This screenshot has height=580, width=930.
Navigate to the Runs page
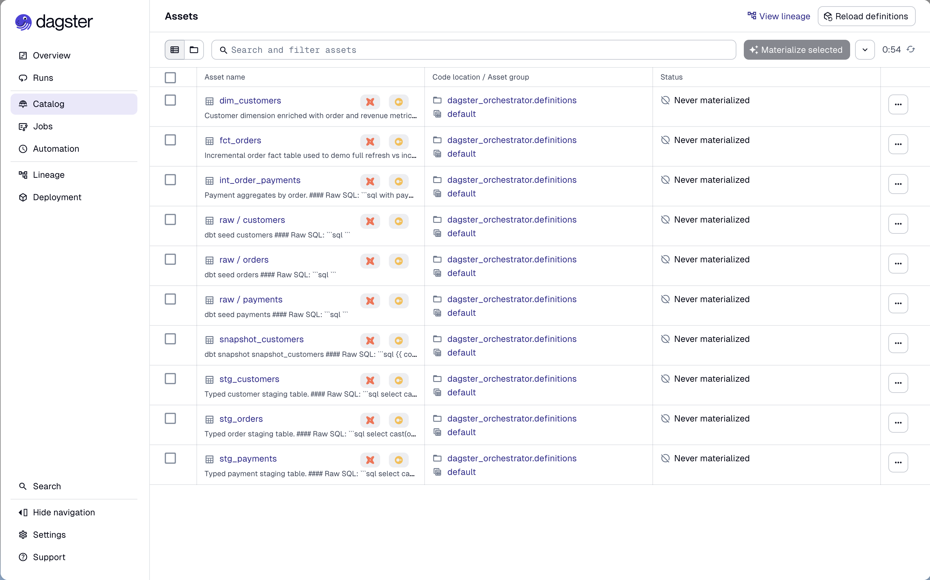(x=43, y=77)
